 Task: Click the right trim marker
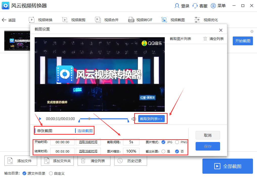click(x=128, y=121)
